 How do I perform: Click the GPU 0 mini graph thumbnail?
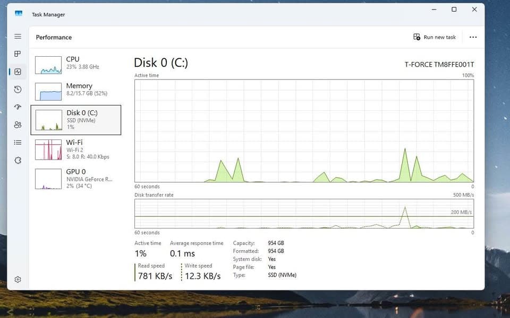(48, 179)
